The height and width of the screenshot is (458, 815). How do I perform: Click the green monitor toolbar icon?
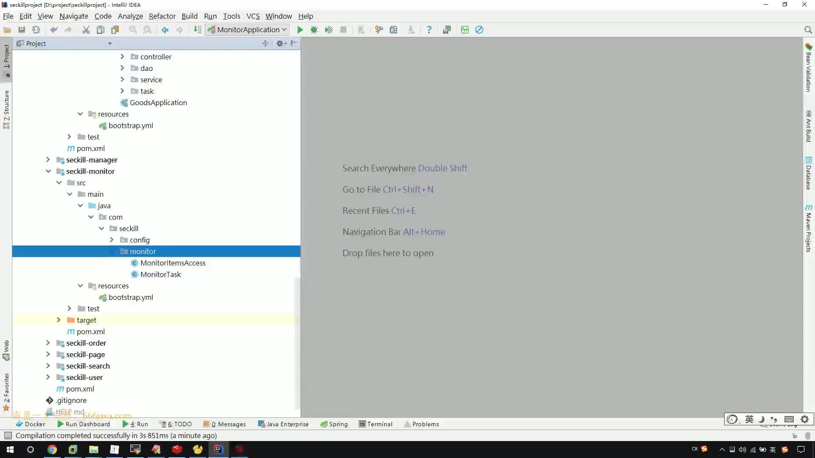click(x=465, y=30)
